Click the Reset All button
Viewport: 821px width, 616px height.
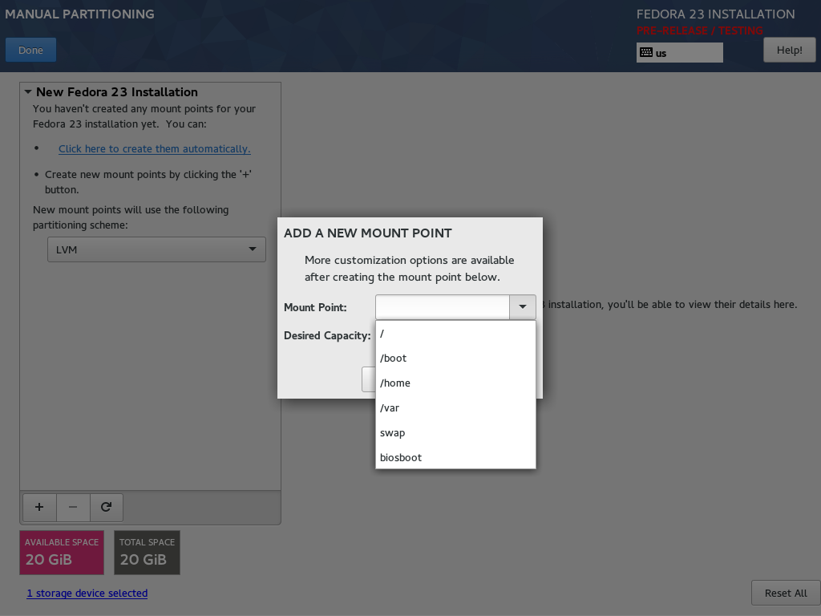(x=786, y=593)
